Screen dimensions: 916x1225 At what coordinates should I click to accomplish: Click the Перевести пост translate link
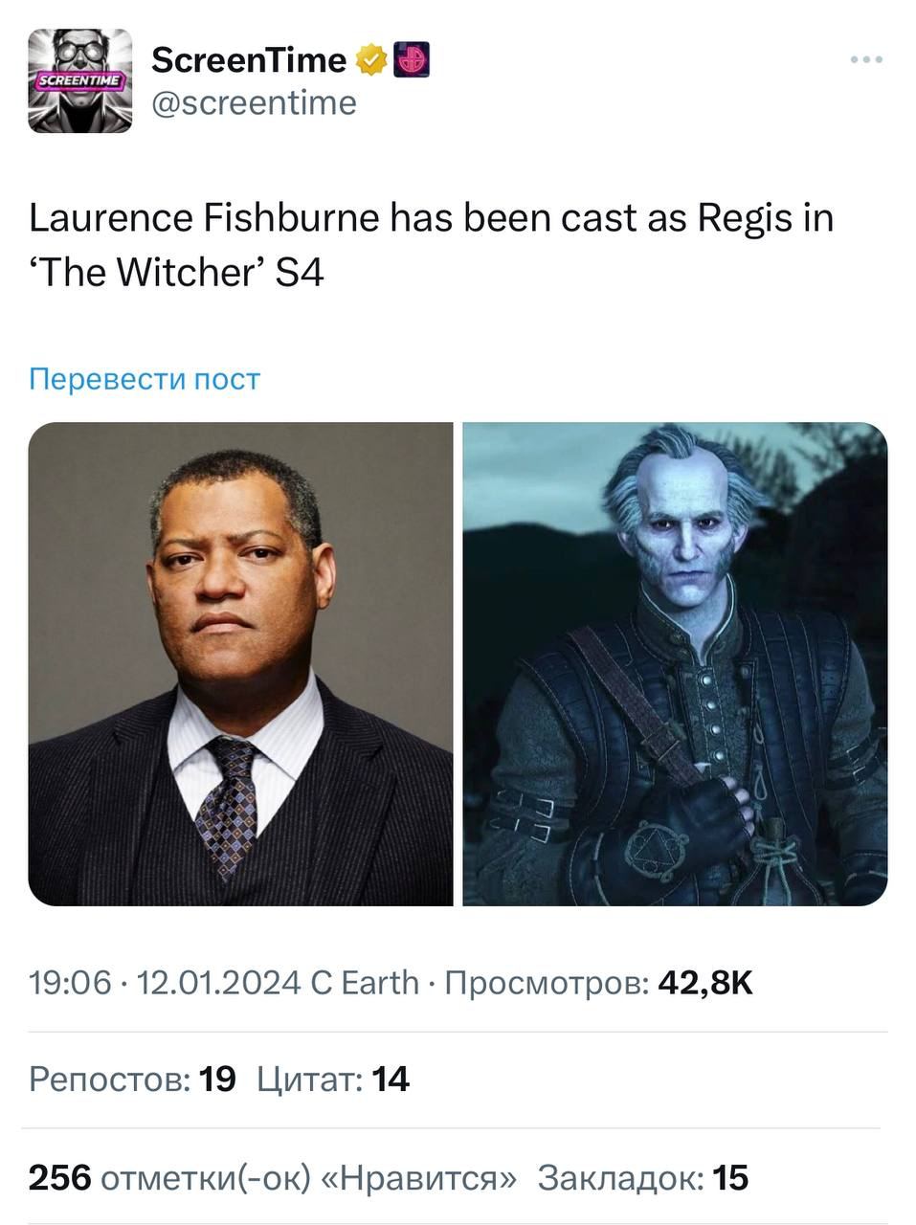point(145,379)
